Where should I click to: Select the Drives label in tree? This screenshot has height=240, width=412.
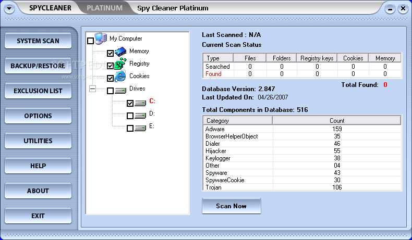click(x=137, y=89)
